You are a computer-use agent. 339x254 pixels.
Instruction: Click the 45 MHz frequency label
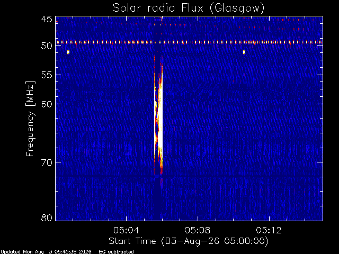point(47,19)
